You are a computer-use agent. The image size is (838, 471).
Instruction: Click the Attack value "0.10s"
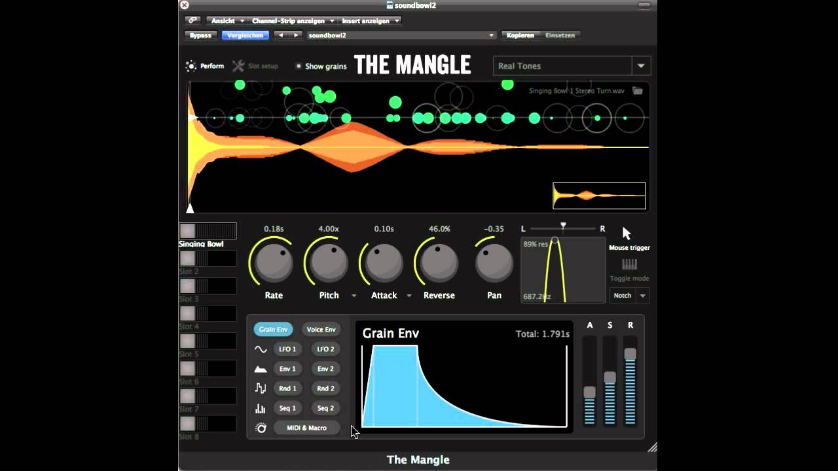tap(384, 229)
